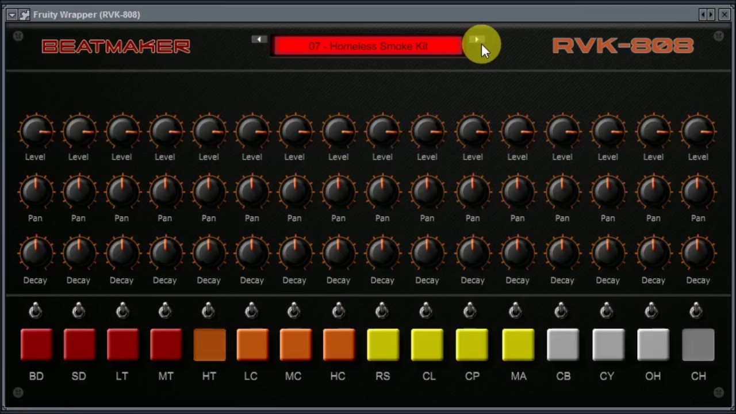Tap the OH open hi-hat pad

(653, 344)
